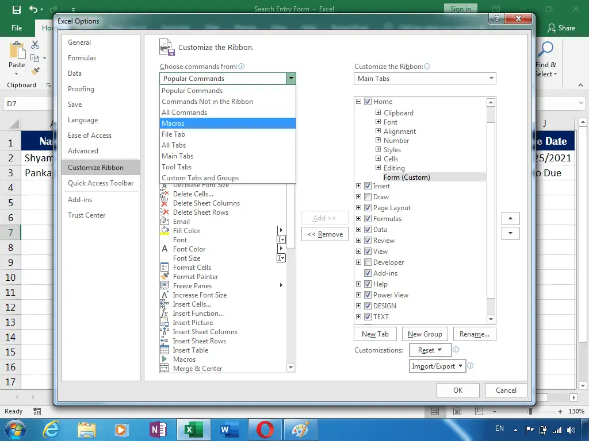Open OneNote from the taskbar
This screenshot has width=589, height=441.
(158, 430)
